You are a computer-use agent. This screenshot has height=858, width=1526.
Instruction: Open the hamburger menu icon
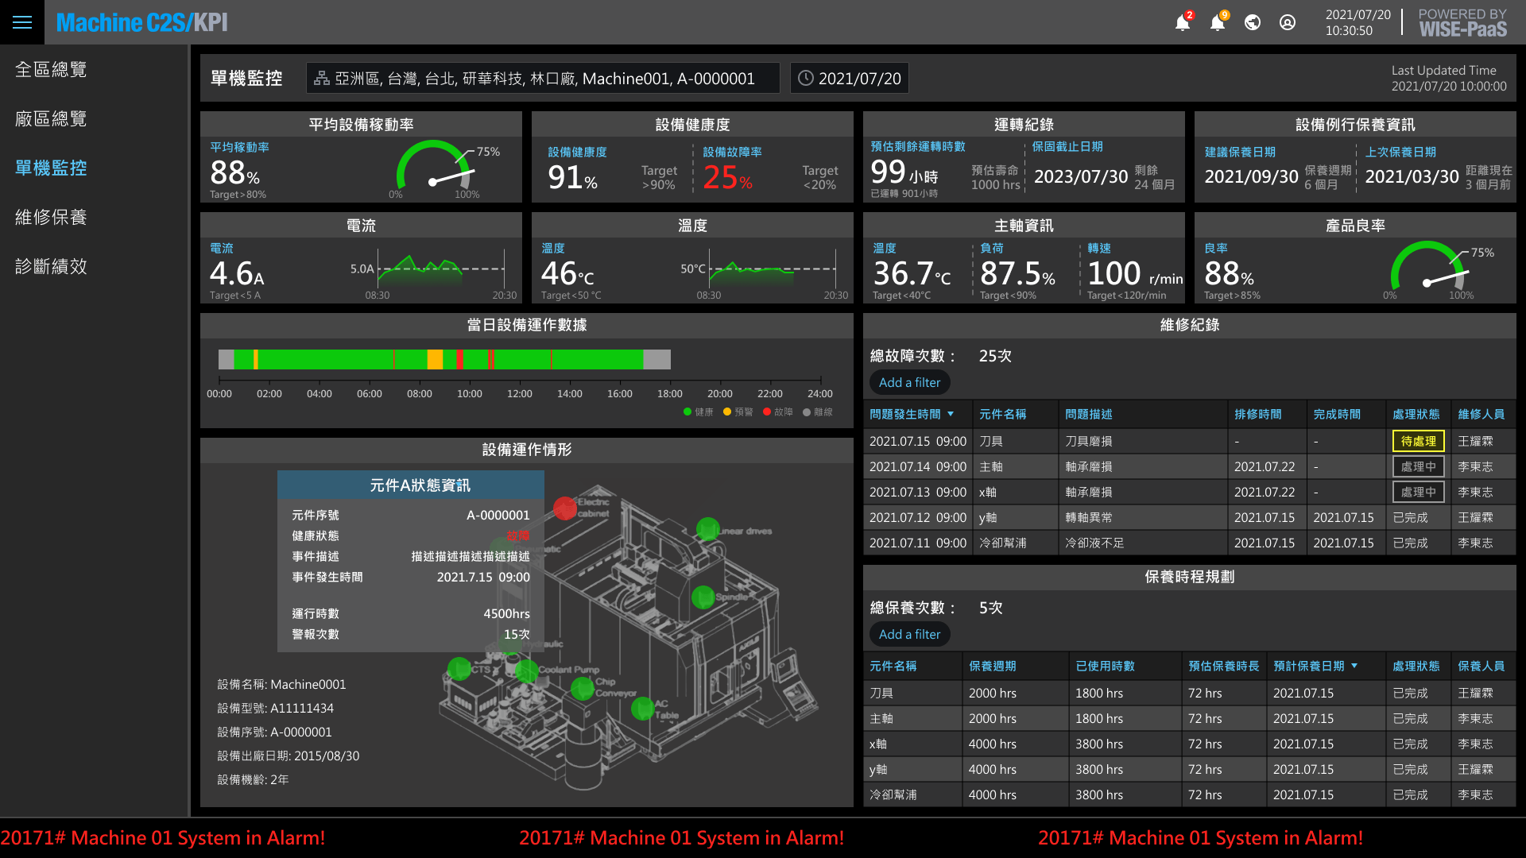[22, 22]
